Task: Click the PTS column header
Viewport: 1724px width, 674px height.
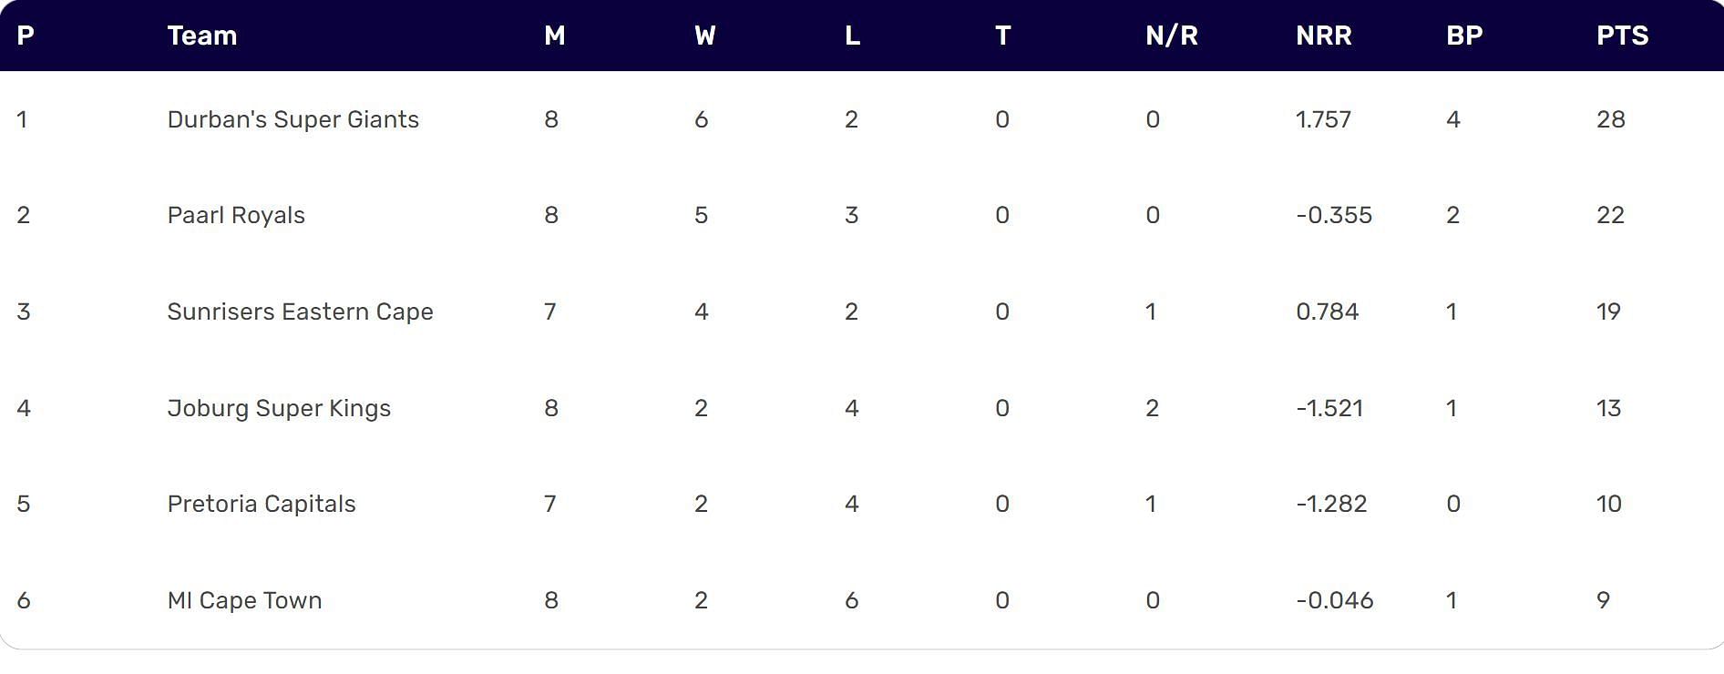Action: (x=1622, y=36)
